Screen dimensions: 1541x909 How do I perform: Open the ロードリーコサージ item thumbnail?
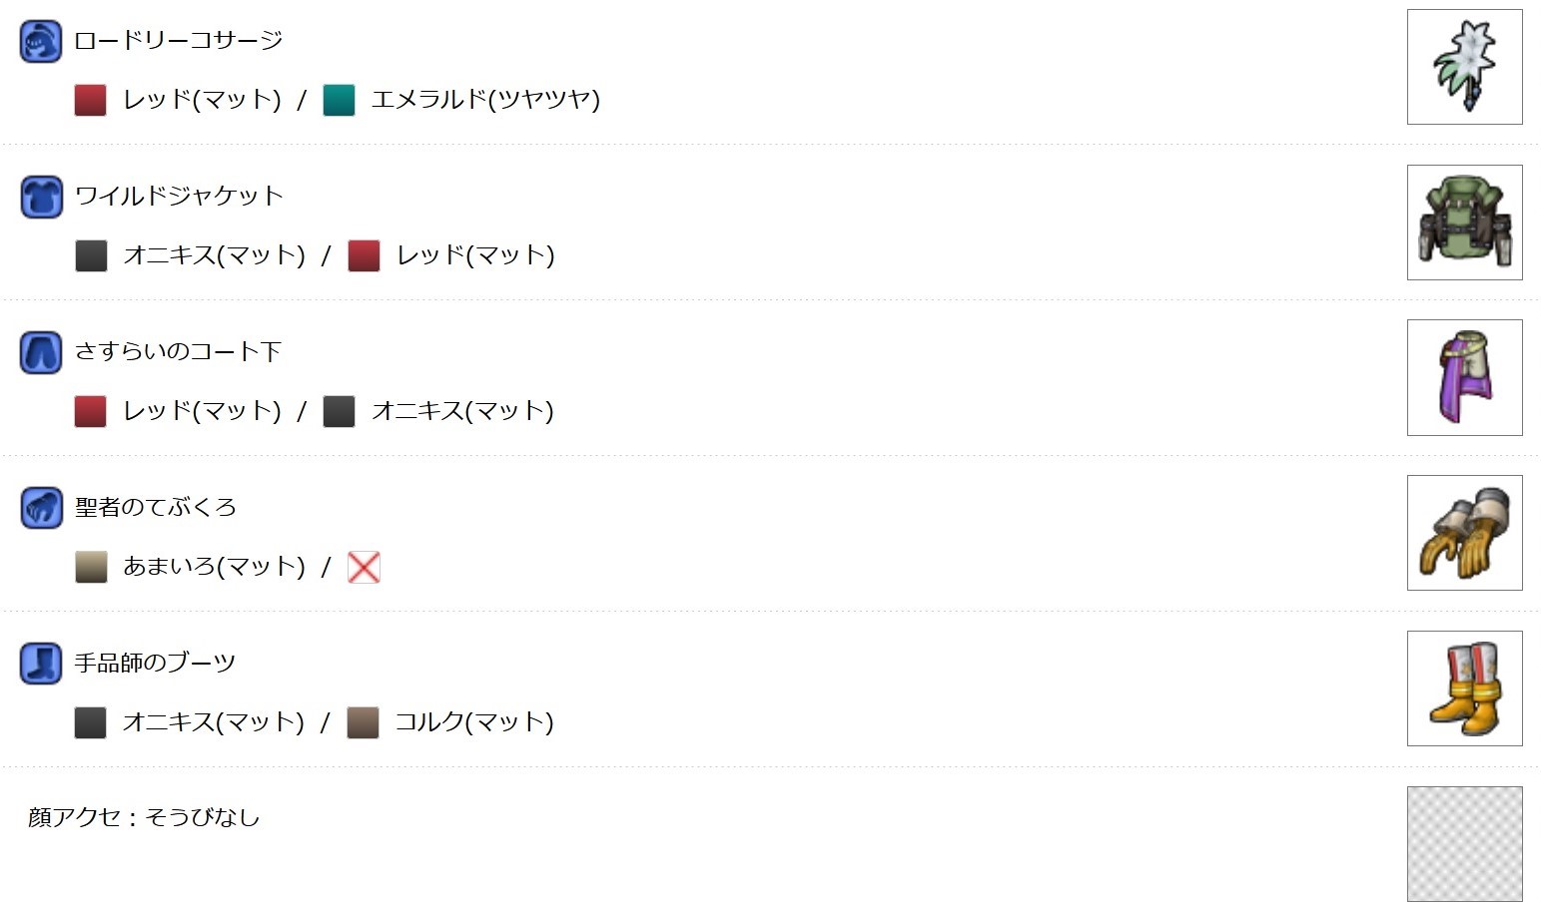1464,67
